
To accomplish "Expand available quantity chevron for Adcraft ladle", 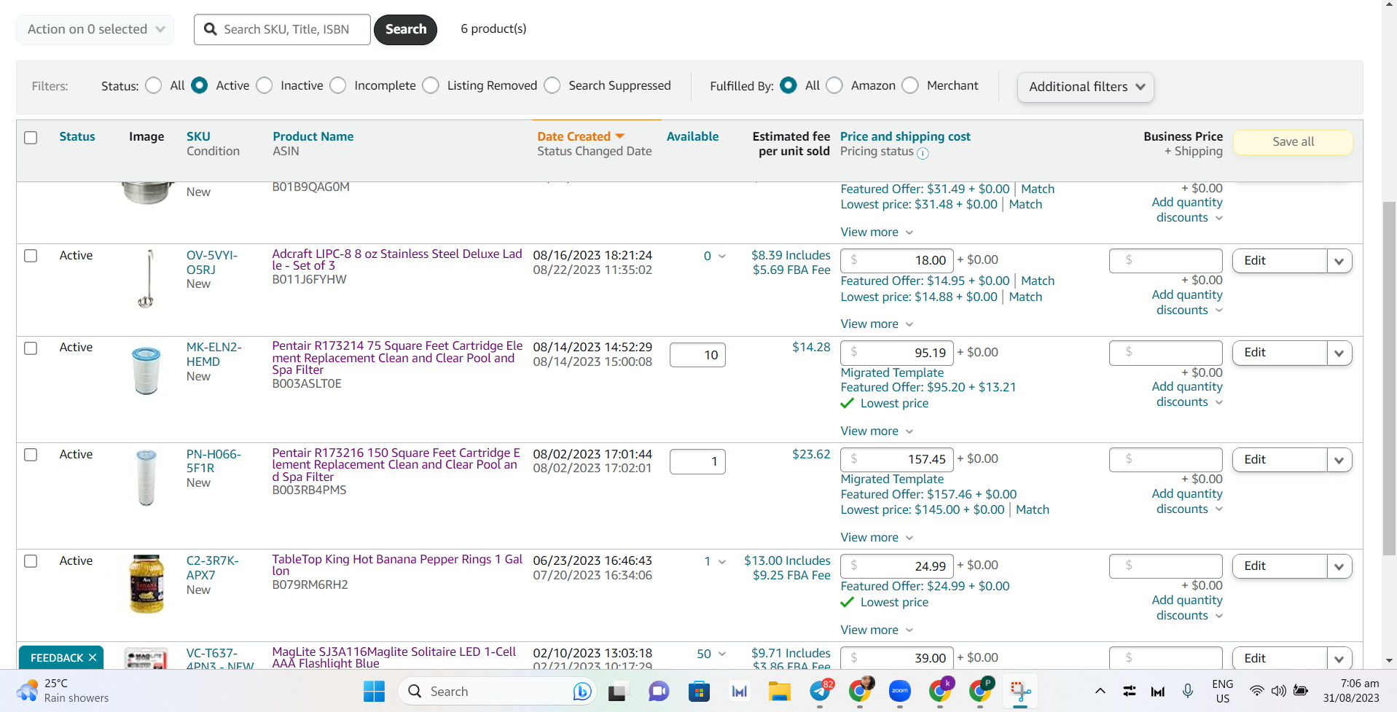I will pos(722,256).
